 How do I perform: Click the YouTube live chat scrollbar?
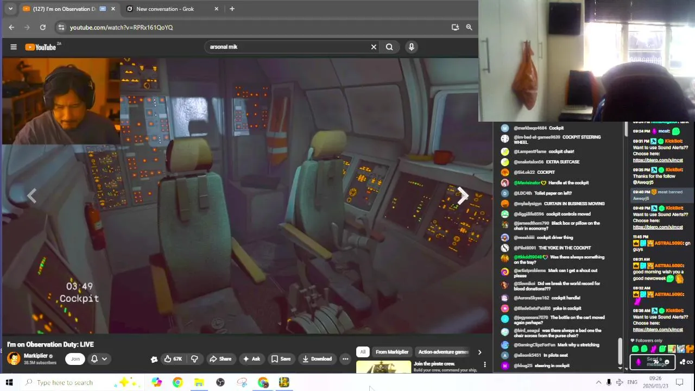click(x=621, y=351)
